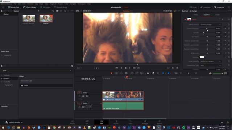Lock the Video 1 track
Image resolution: width=232 pixels, height=130 pixels.
[79, 96]
